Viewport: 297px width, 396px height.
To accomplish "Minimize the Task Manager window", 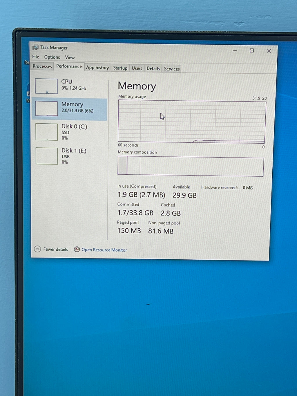I will coord(235,50).
